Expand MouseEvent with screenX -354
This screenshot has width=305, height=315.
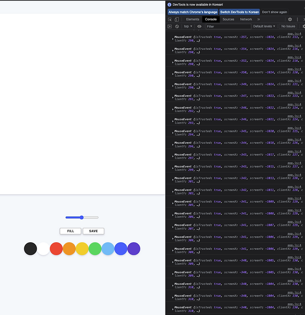[173, 51]
